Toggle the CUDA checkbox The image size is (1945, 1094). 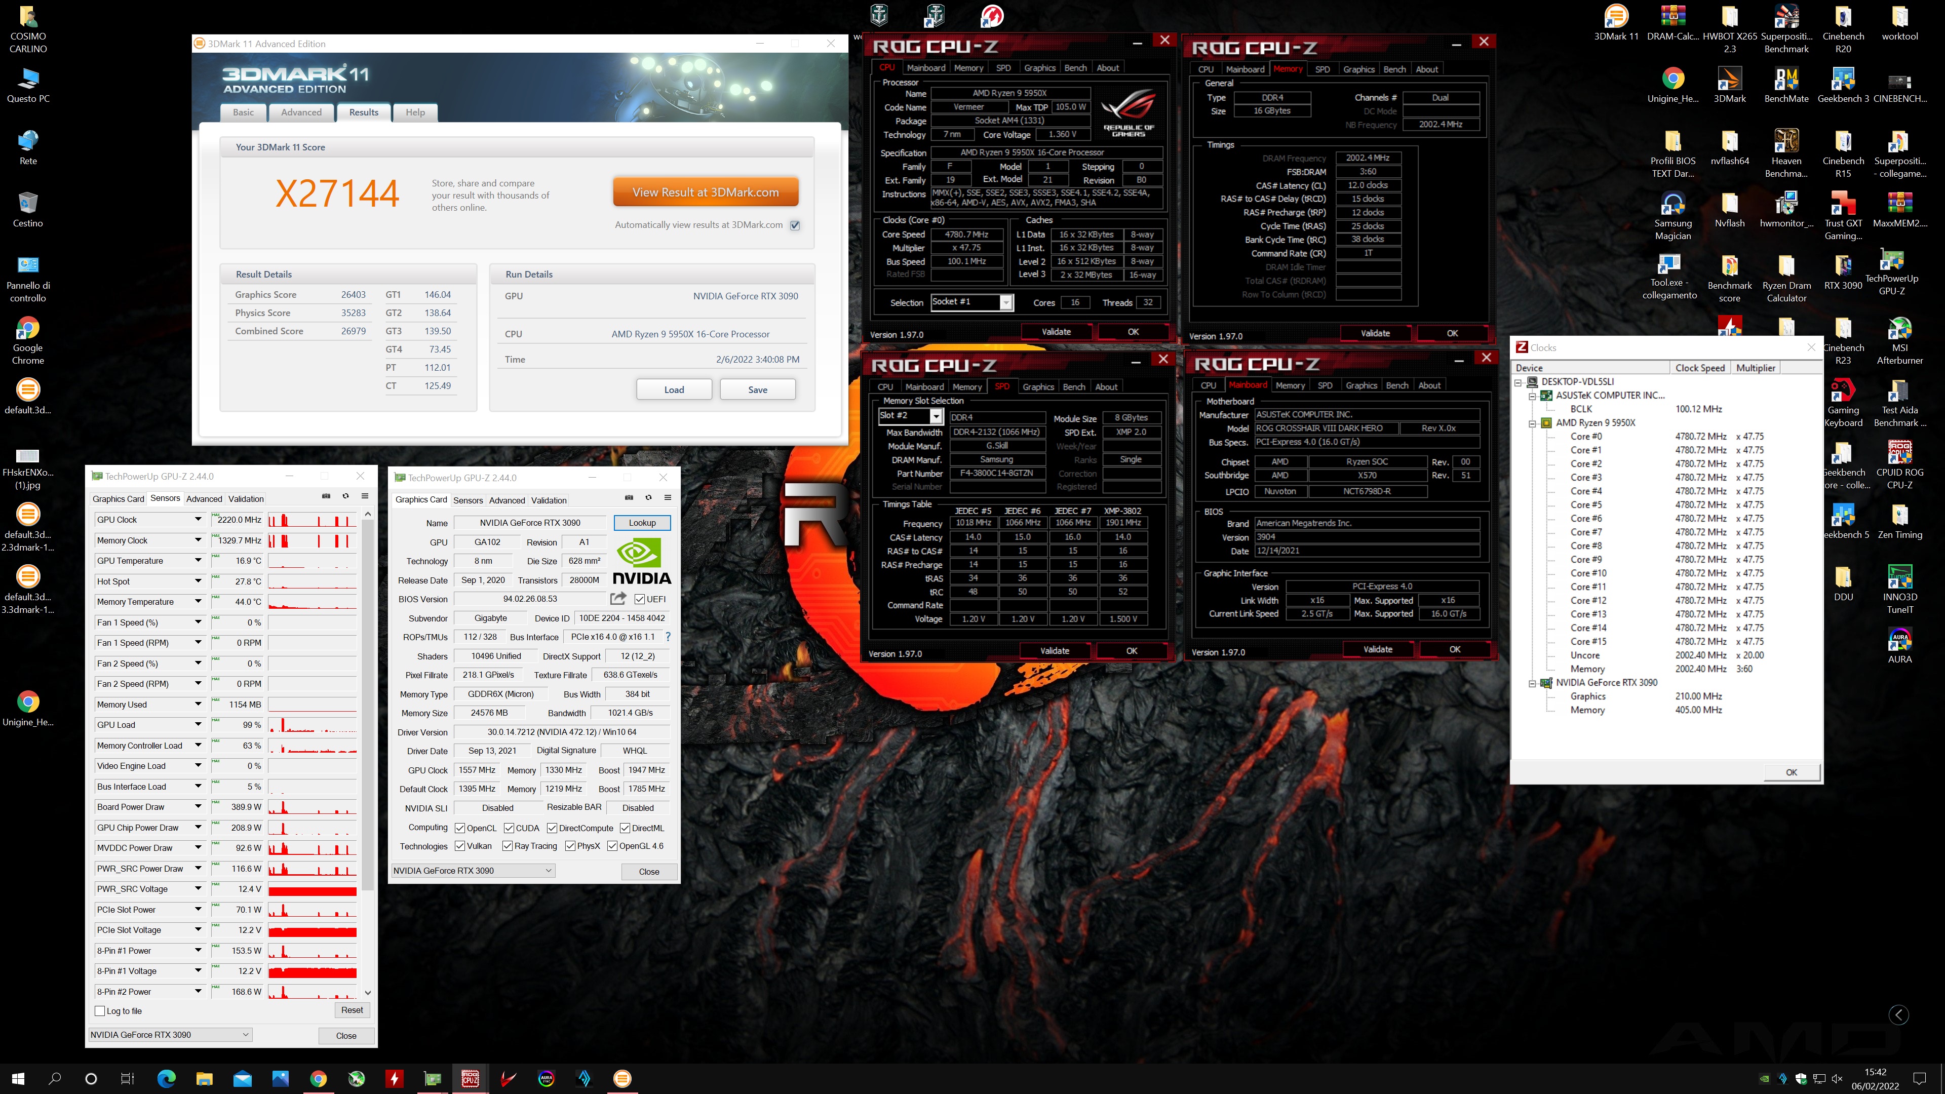click(x=509, y=828)
